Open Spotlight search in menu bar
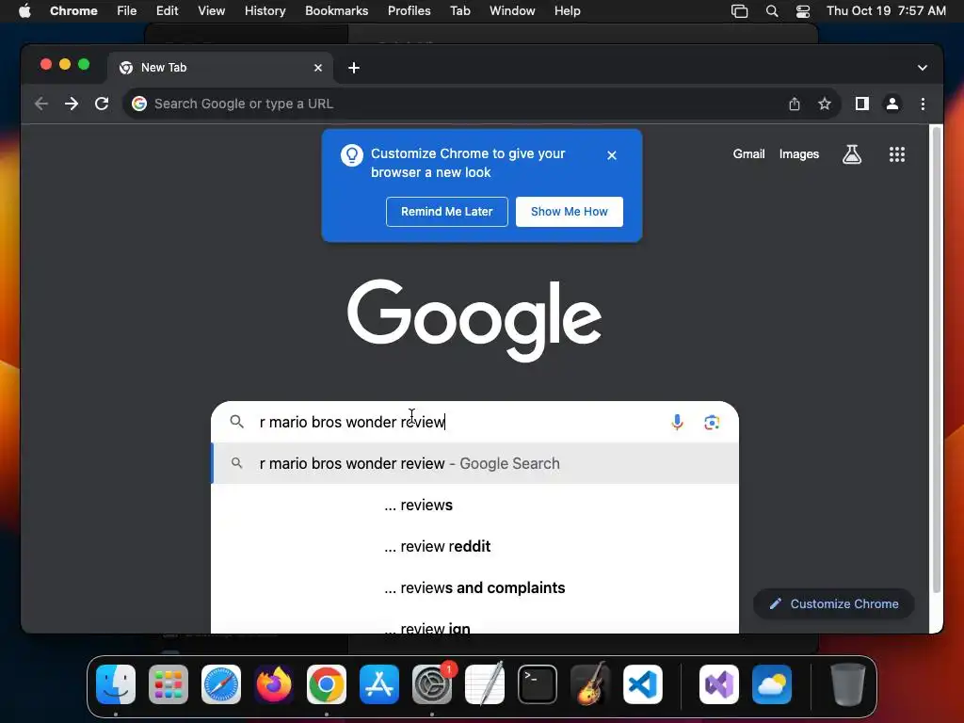Viewport: 964px width, 723px height. [772, 11]
